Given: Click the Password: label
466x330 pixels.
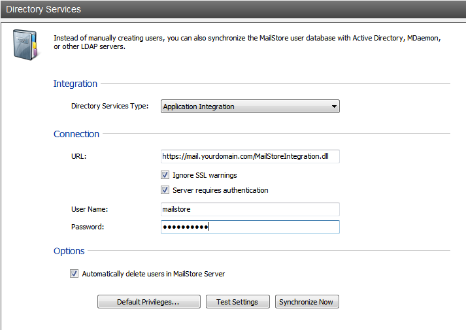Looking at the screenshot, I should point(88,227).
